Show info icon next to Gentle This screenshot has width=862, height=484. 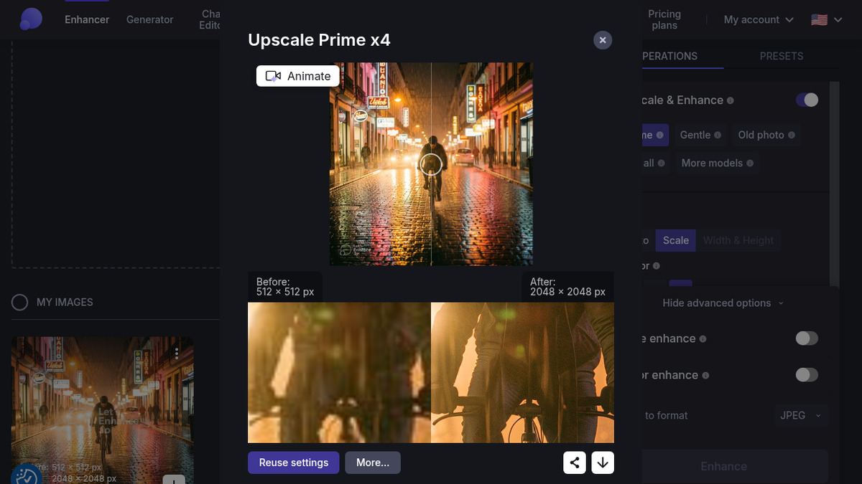718,135
